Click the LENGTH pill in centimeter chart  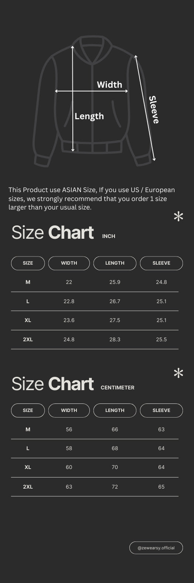coord(115,411)
